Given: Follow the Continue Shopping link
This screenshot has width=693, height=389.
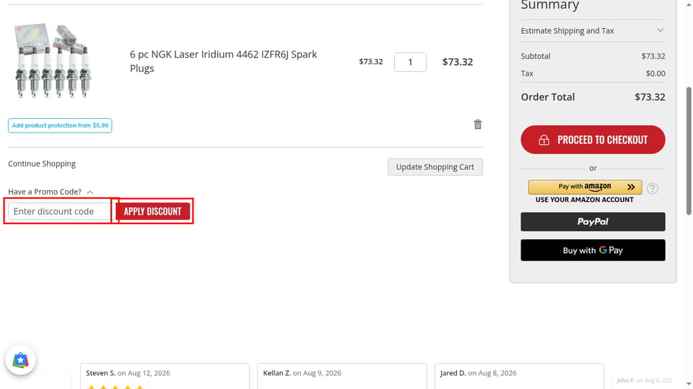Looking at the screenshot, I should click(42, 164).
